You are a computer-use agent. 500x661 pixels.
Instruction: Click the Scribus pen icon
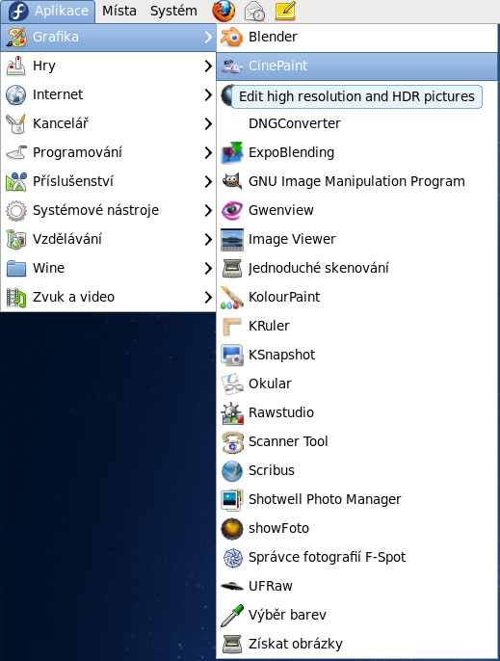point(231,470)
